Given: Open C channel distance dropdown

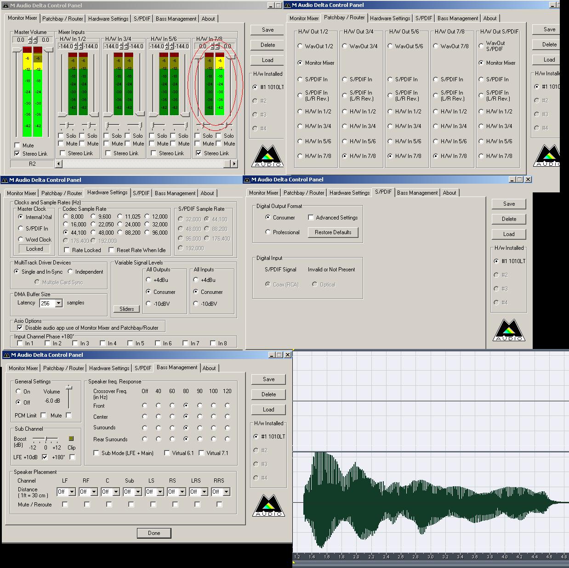Looking at the screenshot, I should (116, 492).
